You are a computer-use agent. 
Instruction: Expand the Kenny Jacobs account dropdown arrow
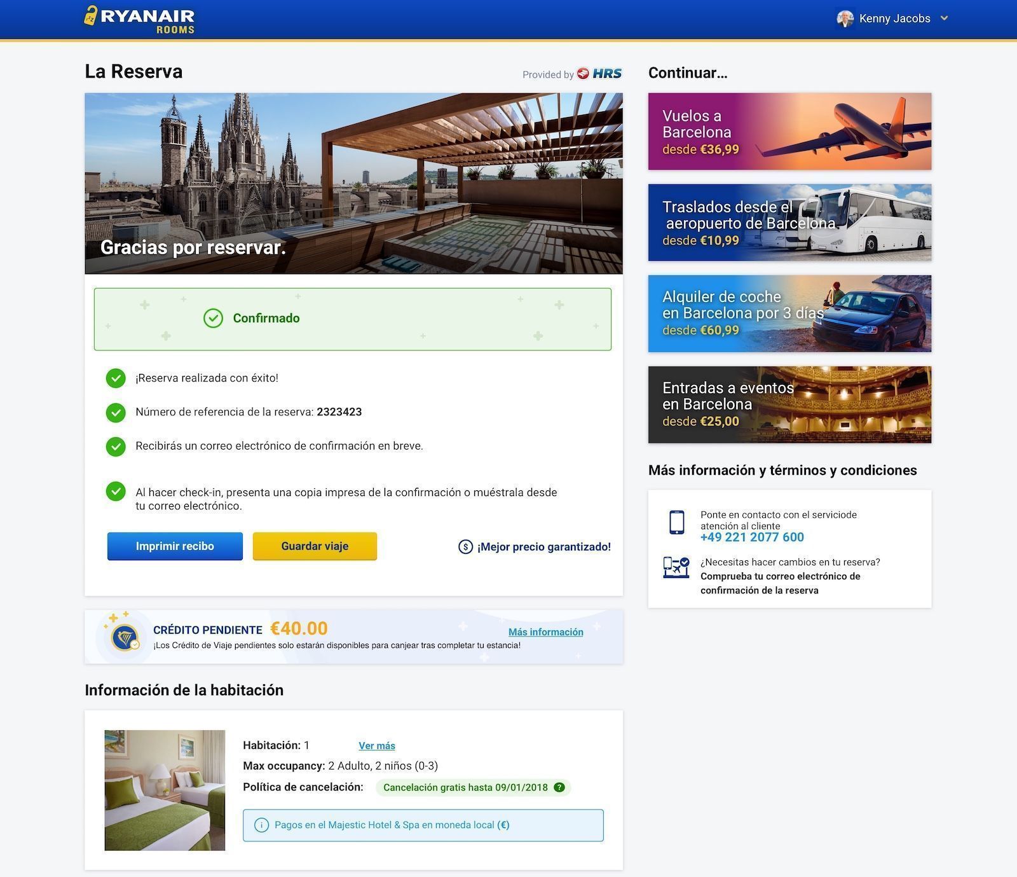944,18
